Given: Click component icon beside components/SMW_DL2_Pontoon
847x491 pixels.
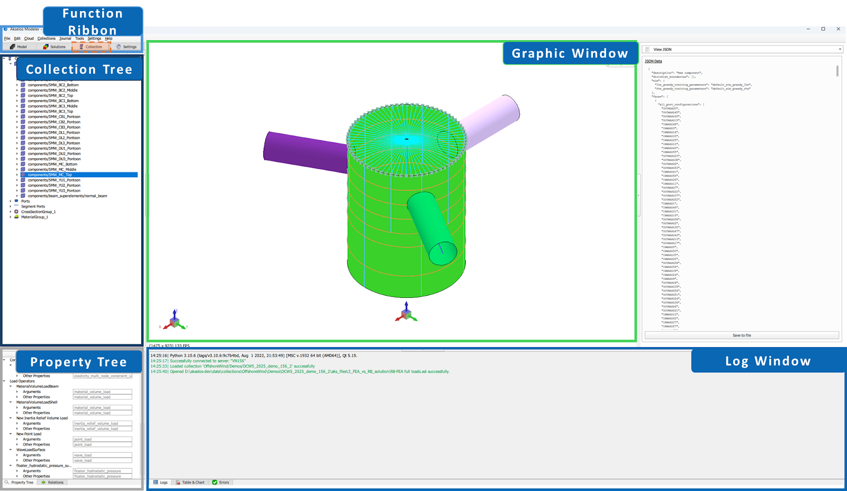Looking at the screenshot, I should (23, 138).
